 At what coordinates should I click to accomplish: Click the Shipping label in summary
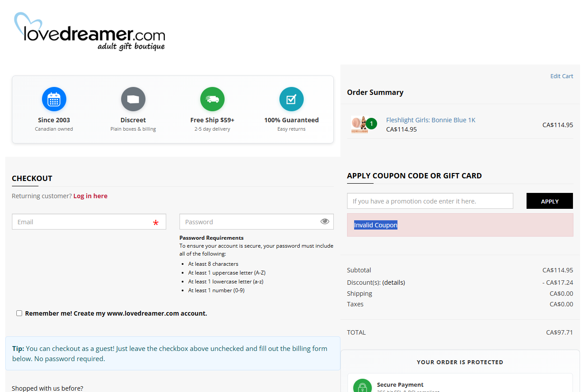(359, 294)
